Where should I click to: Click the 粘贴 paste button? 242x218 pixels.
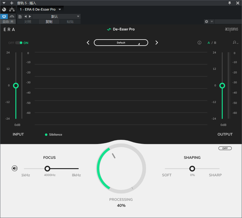click(70, 22)
